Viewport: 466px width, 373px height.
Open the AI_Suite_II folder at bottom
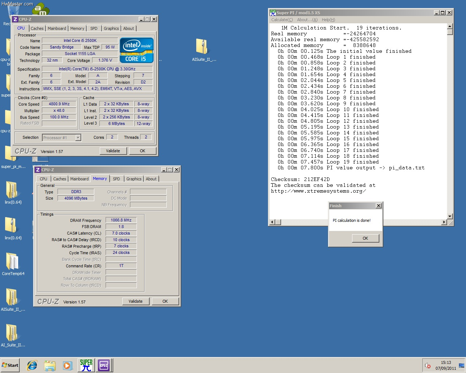click(x=13, y=335)
